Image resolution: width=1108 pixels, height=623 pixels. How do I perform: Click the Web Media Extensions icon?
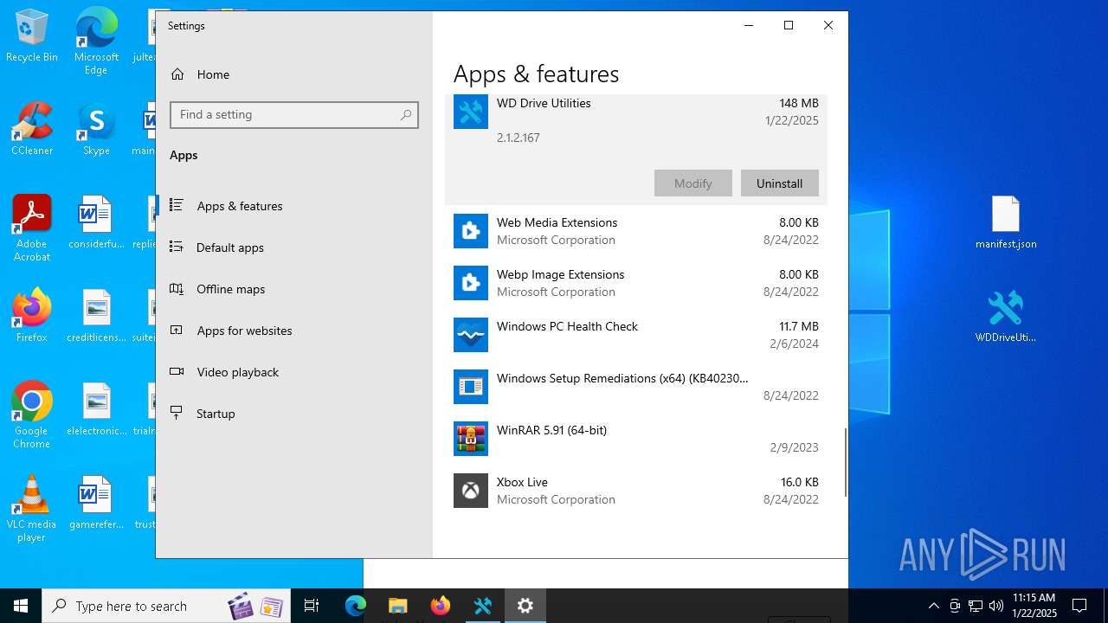pos(471,231)
